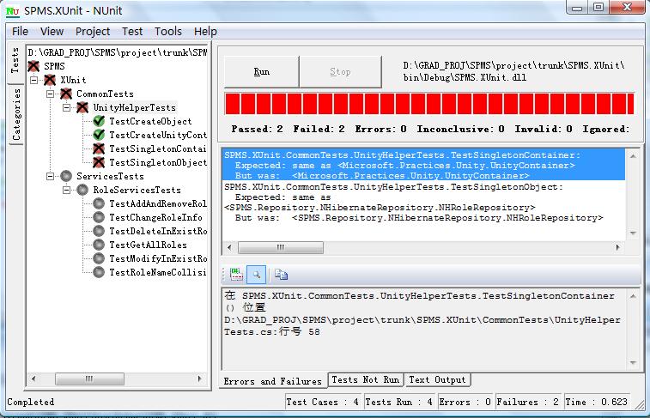
Task: Toggle the magnifier source code view icon
Action: click(256, 275)
